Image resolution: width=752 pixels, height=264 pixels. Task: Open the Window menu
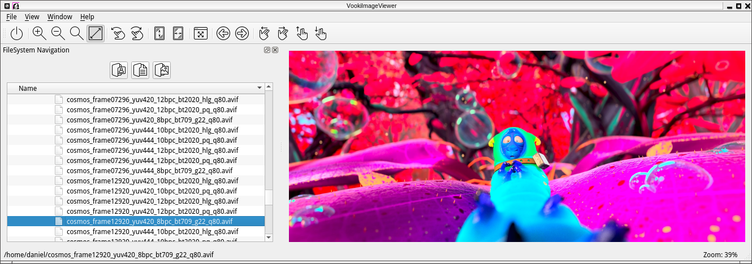[60, 17]
